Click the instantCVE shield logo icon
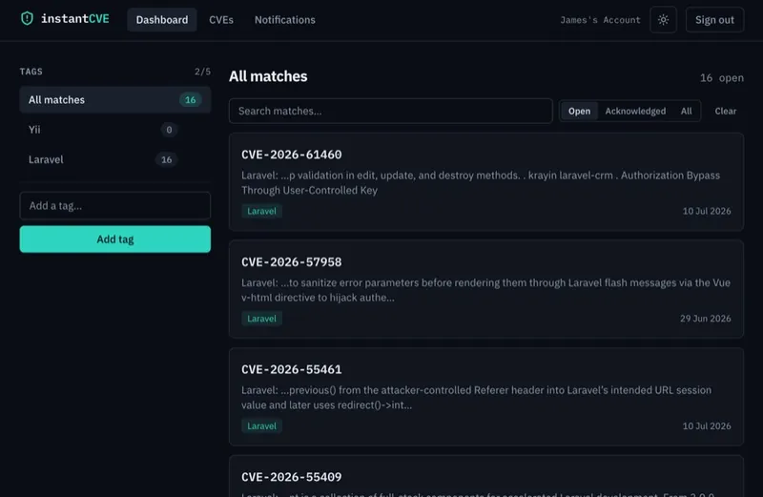Image resolution: width=763 pixels, height=497 pixels. pos(28,18)
